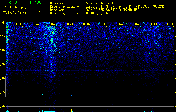
Task: Click the Ogata-vill. Akita-Pref. JAPAN location text
Action: tap(125, 6)
